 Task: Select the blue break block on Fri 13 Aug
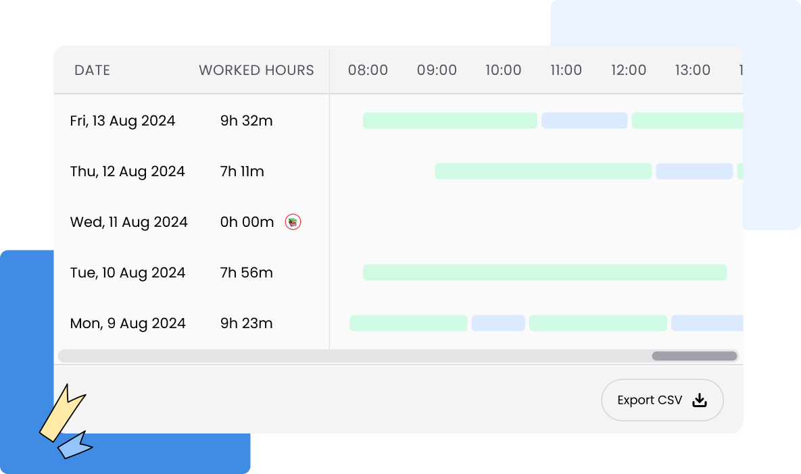tap(584, 120)
